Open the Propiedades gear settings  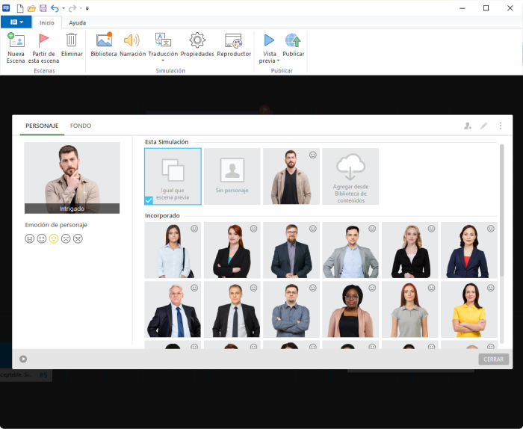[x=197, y=41]
